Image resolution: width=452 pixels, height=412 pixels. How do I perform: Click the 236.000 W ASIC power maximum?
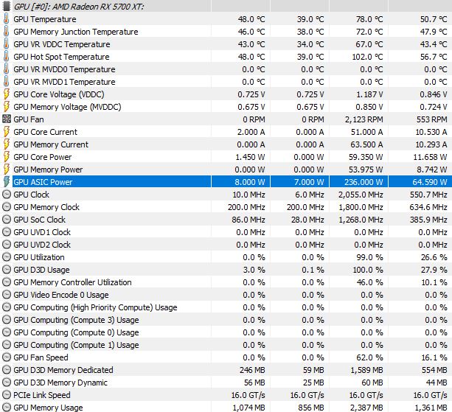click(364, 182)
